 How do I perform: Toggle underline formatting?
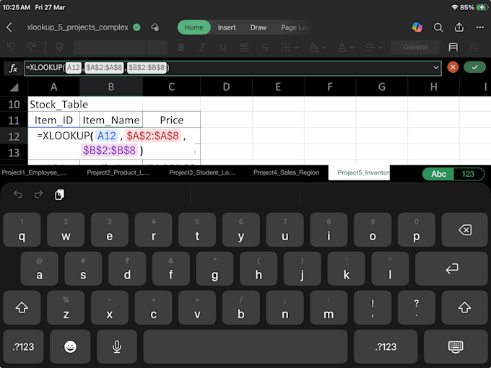pyautogui.click(x=223, y=47)
